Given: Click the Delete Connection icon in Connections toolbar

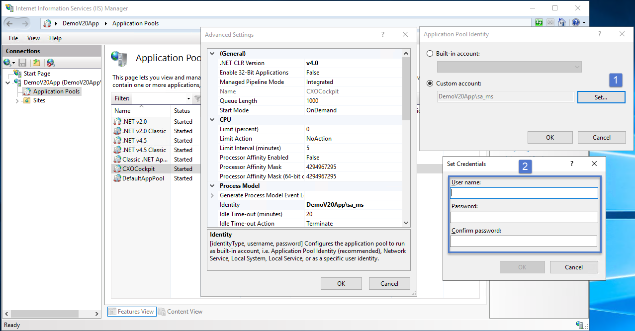Looking at the screenshot, I should (51, 63).
